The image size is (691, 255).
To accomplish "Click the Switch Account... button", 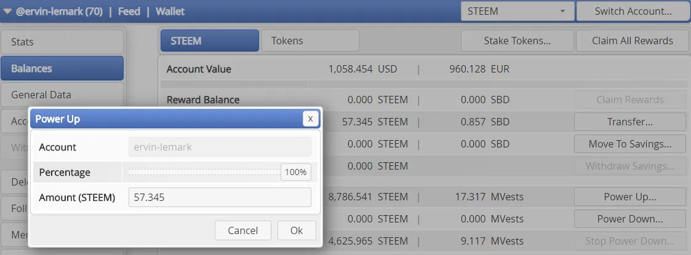I will pos(633,11).
